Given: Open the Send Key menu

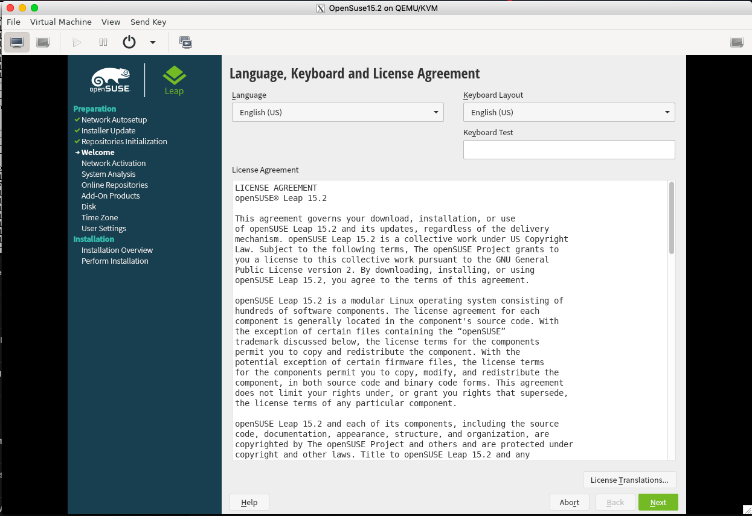Looking at the screenshot, I should click(x=149, y=22).
